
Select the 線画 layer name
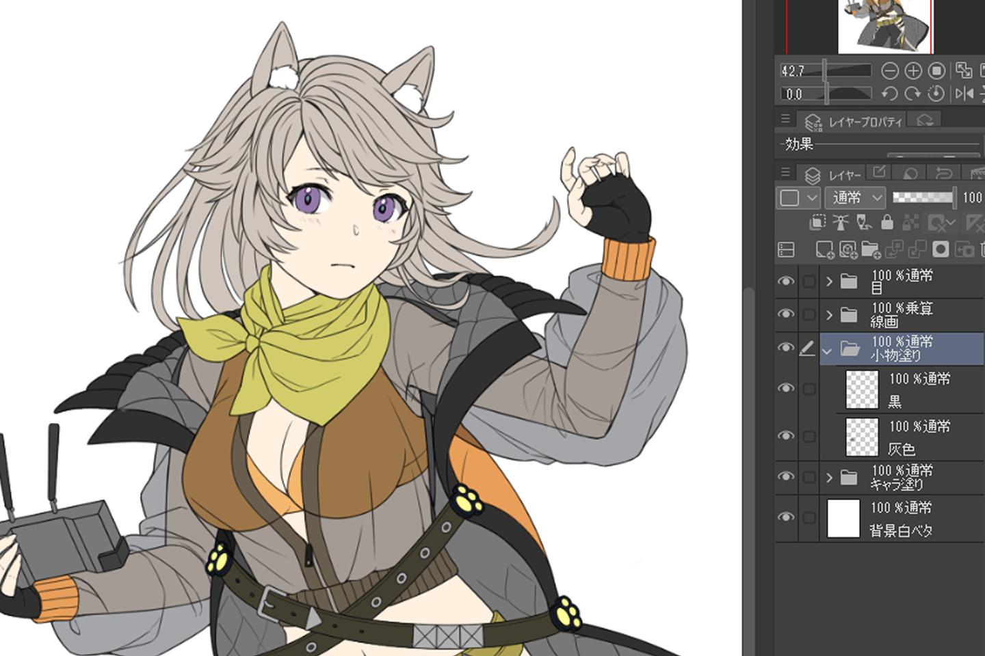[x=884, y=322]
